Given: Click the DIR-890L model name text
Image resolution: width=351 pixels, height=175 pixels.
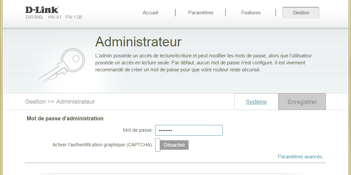Looking at the screenshot, I should (35, 17).
